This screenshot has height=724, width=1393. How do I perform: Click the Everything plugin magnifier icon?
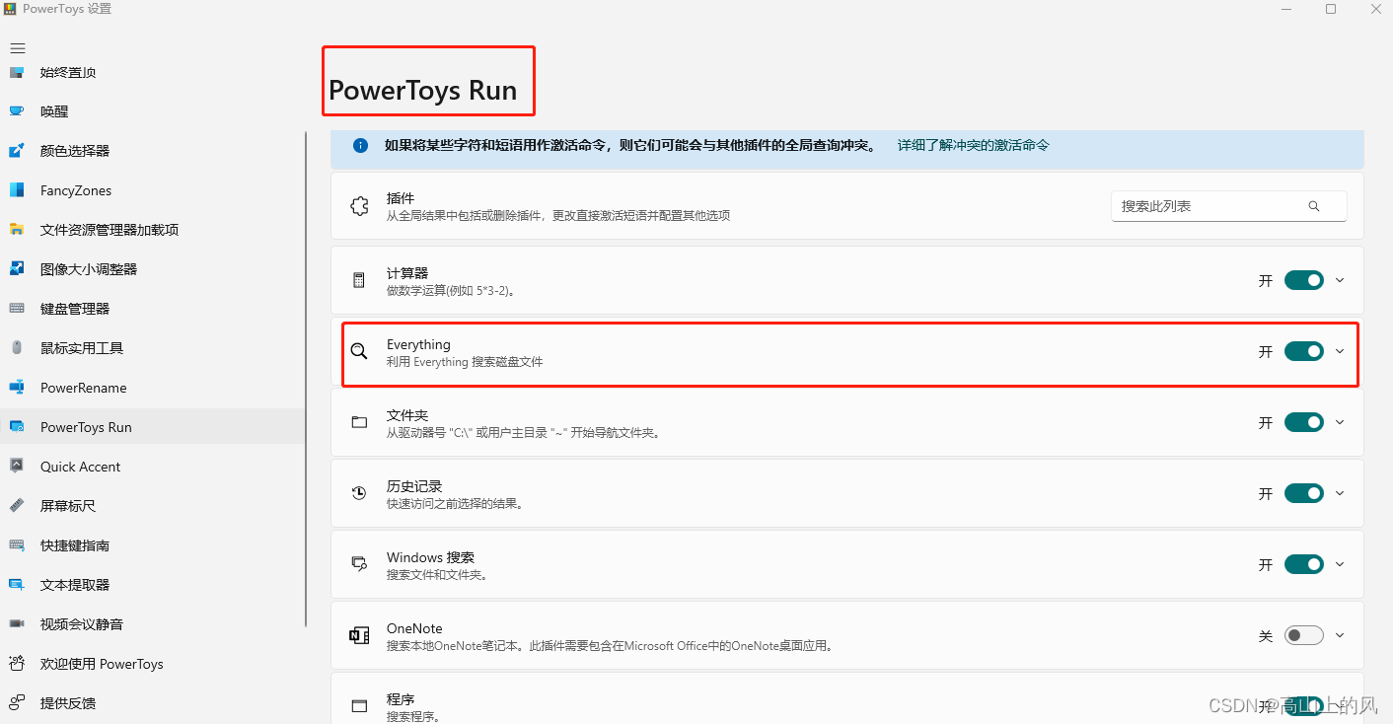coord(359,351)
